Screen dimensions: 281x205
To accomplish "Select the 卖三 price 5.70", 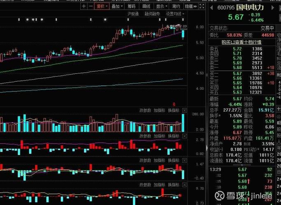I will tap(237, 58).
